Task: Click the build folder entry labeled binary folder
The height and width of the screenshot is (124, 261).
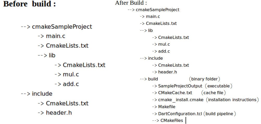Action: point(153,79)
